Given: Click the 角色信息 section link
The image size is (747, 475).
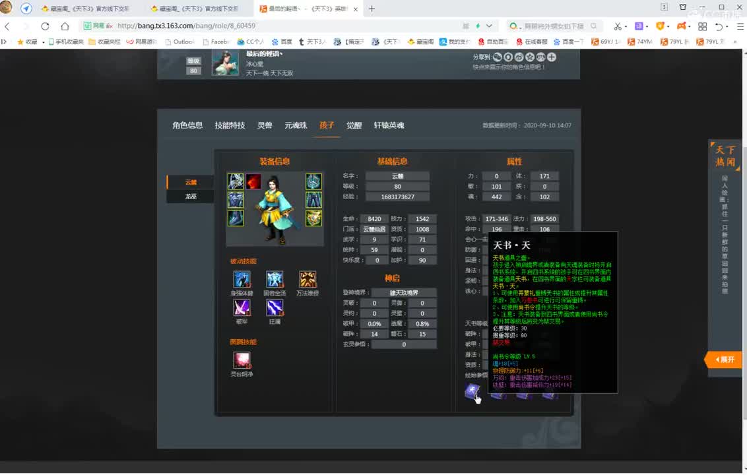Looking at the screenshot, I should [187, 126].
